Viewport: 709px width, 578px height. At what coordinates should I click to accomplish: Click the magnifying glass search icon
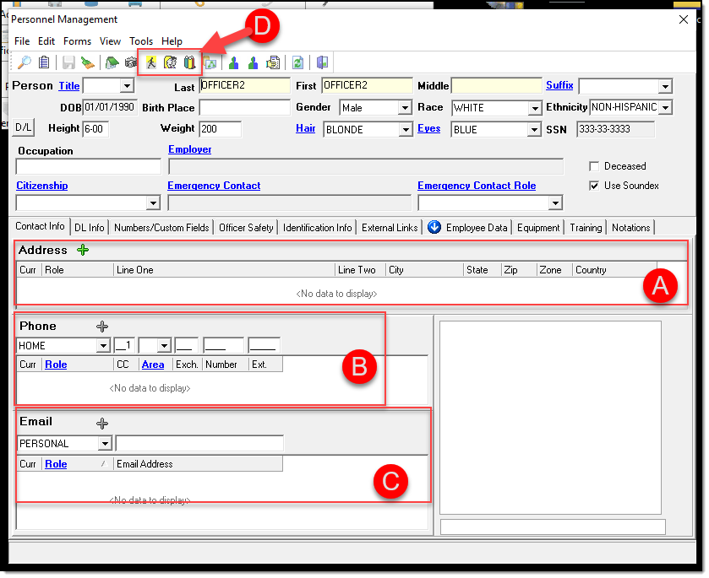pyautogui.click(x=25, y=62)
